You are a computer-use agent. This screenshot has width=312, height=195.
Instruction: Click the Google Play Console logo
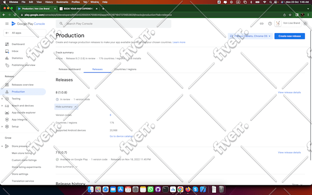pos(28,24)
